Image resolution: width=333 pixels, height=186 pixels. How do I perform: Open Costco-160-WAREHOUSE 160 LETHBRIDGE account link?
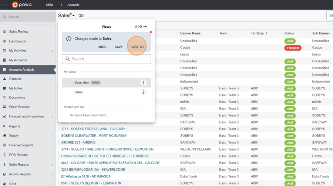(105, 156)
